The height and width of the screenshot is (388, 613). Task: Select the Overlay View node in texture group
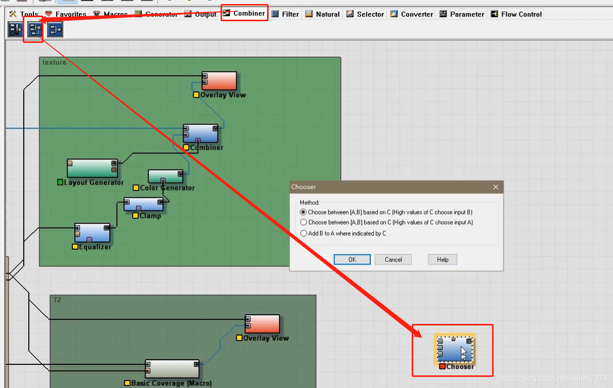(x=219, y=81)
